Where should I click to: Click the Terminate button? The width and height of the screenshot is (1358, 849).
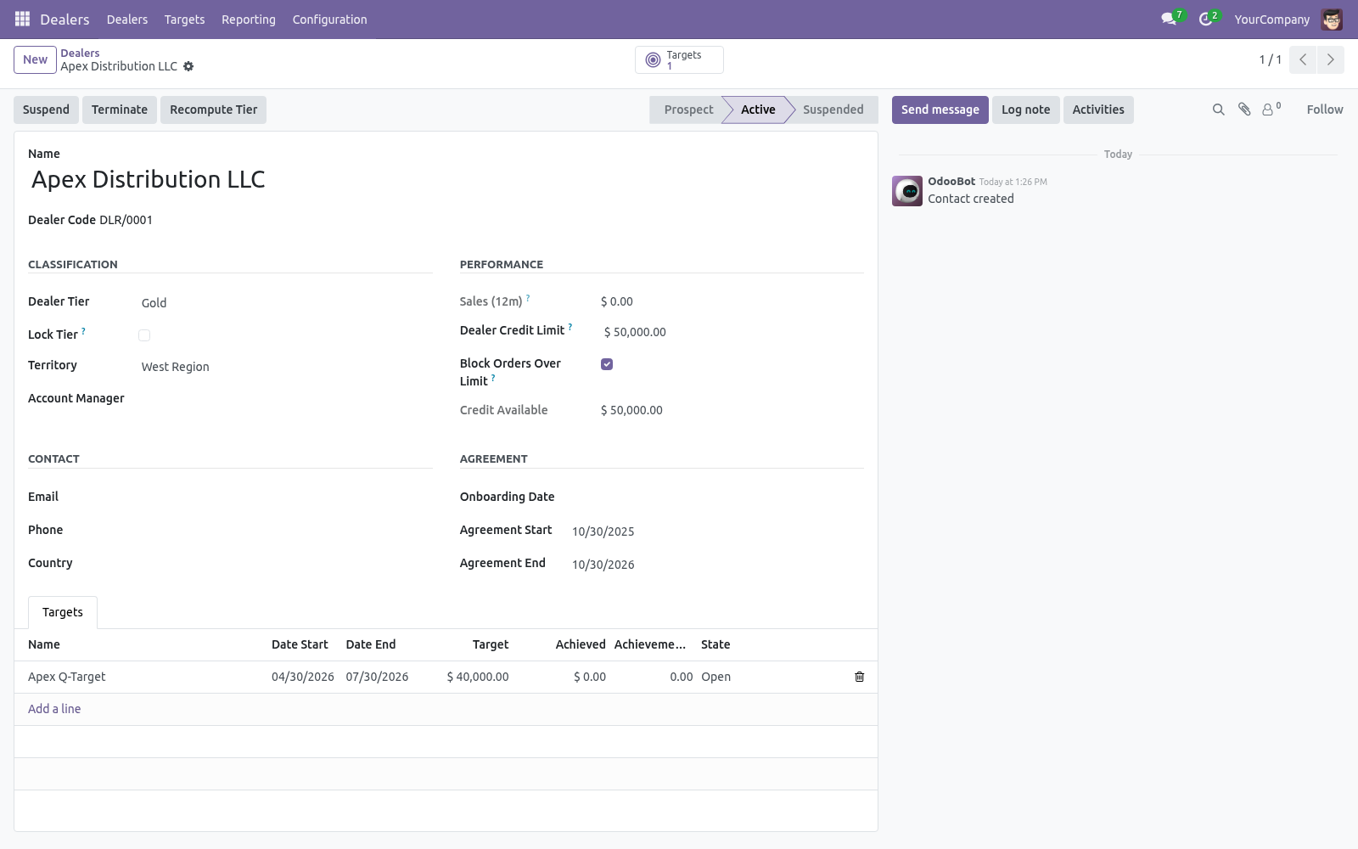(x=120, y=110)
